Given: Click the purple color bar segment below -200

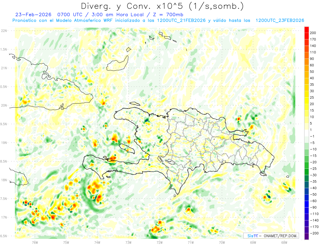Looking at the screenshot, I should (x=307, y=236).
